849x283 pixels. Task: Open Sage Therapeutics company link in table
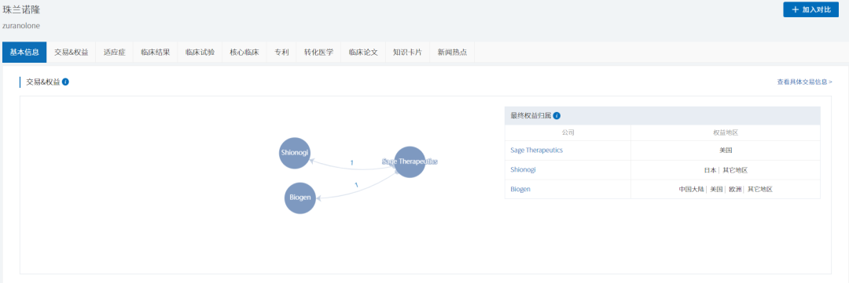tap(537, 151)
